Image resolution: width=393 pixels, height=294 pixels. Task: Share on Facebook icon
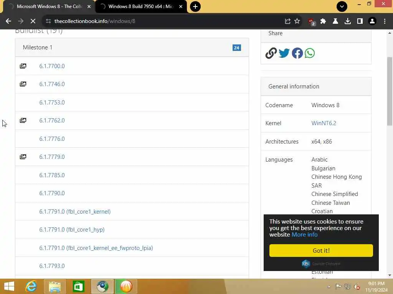pyautogui.click(x=297, y=53)
